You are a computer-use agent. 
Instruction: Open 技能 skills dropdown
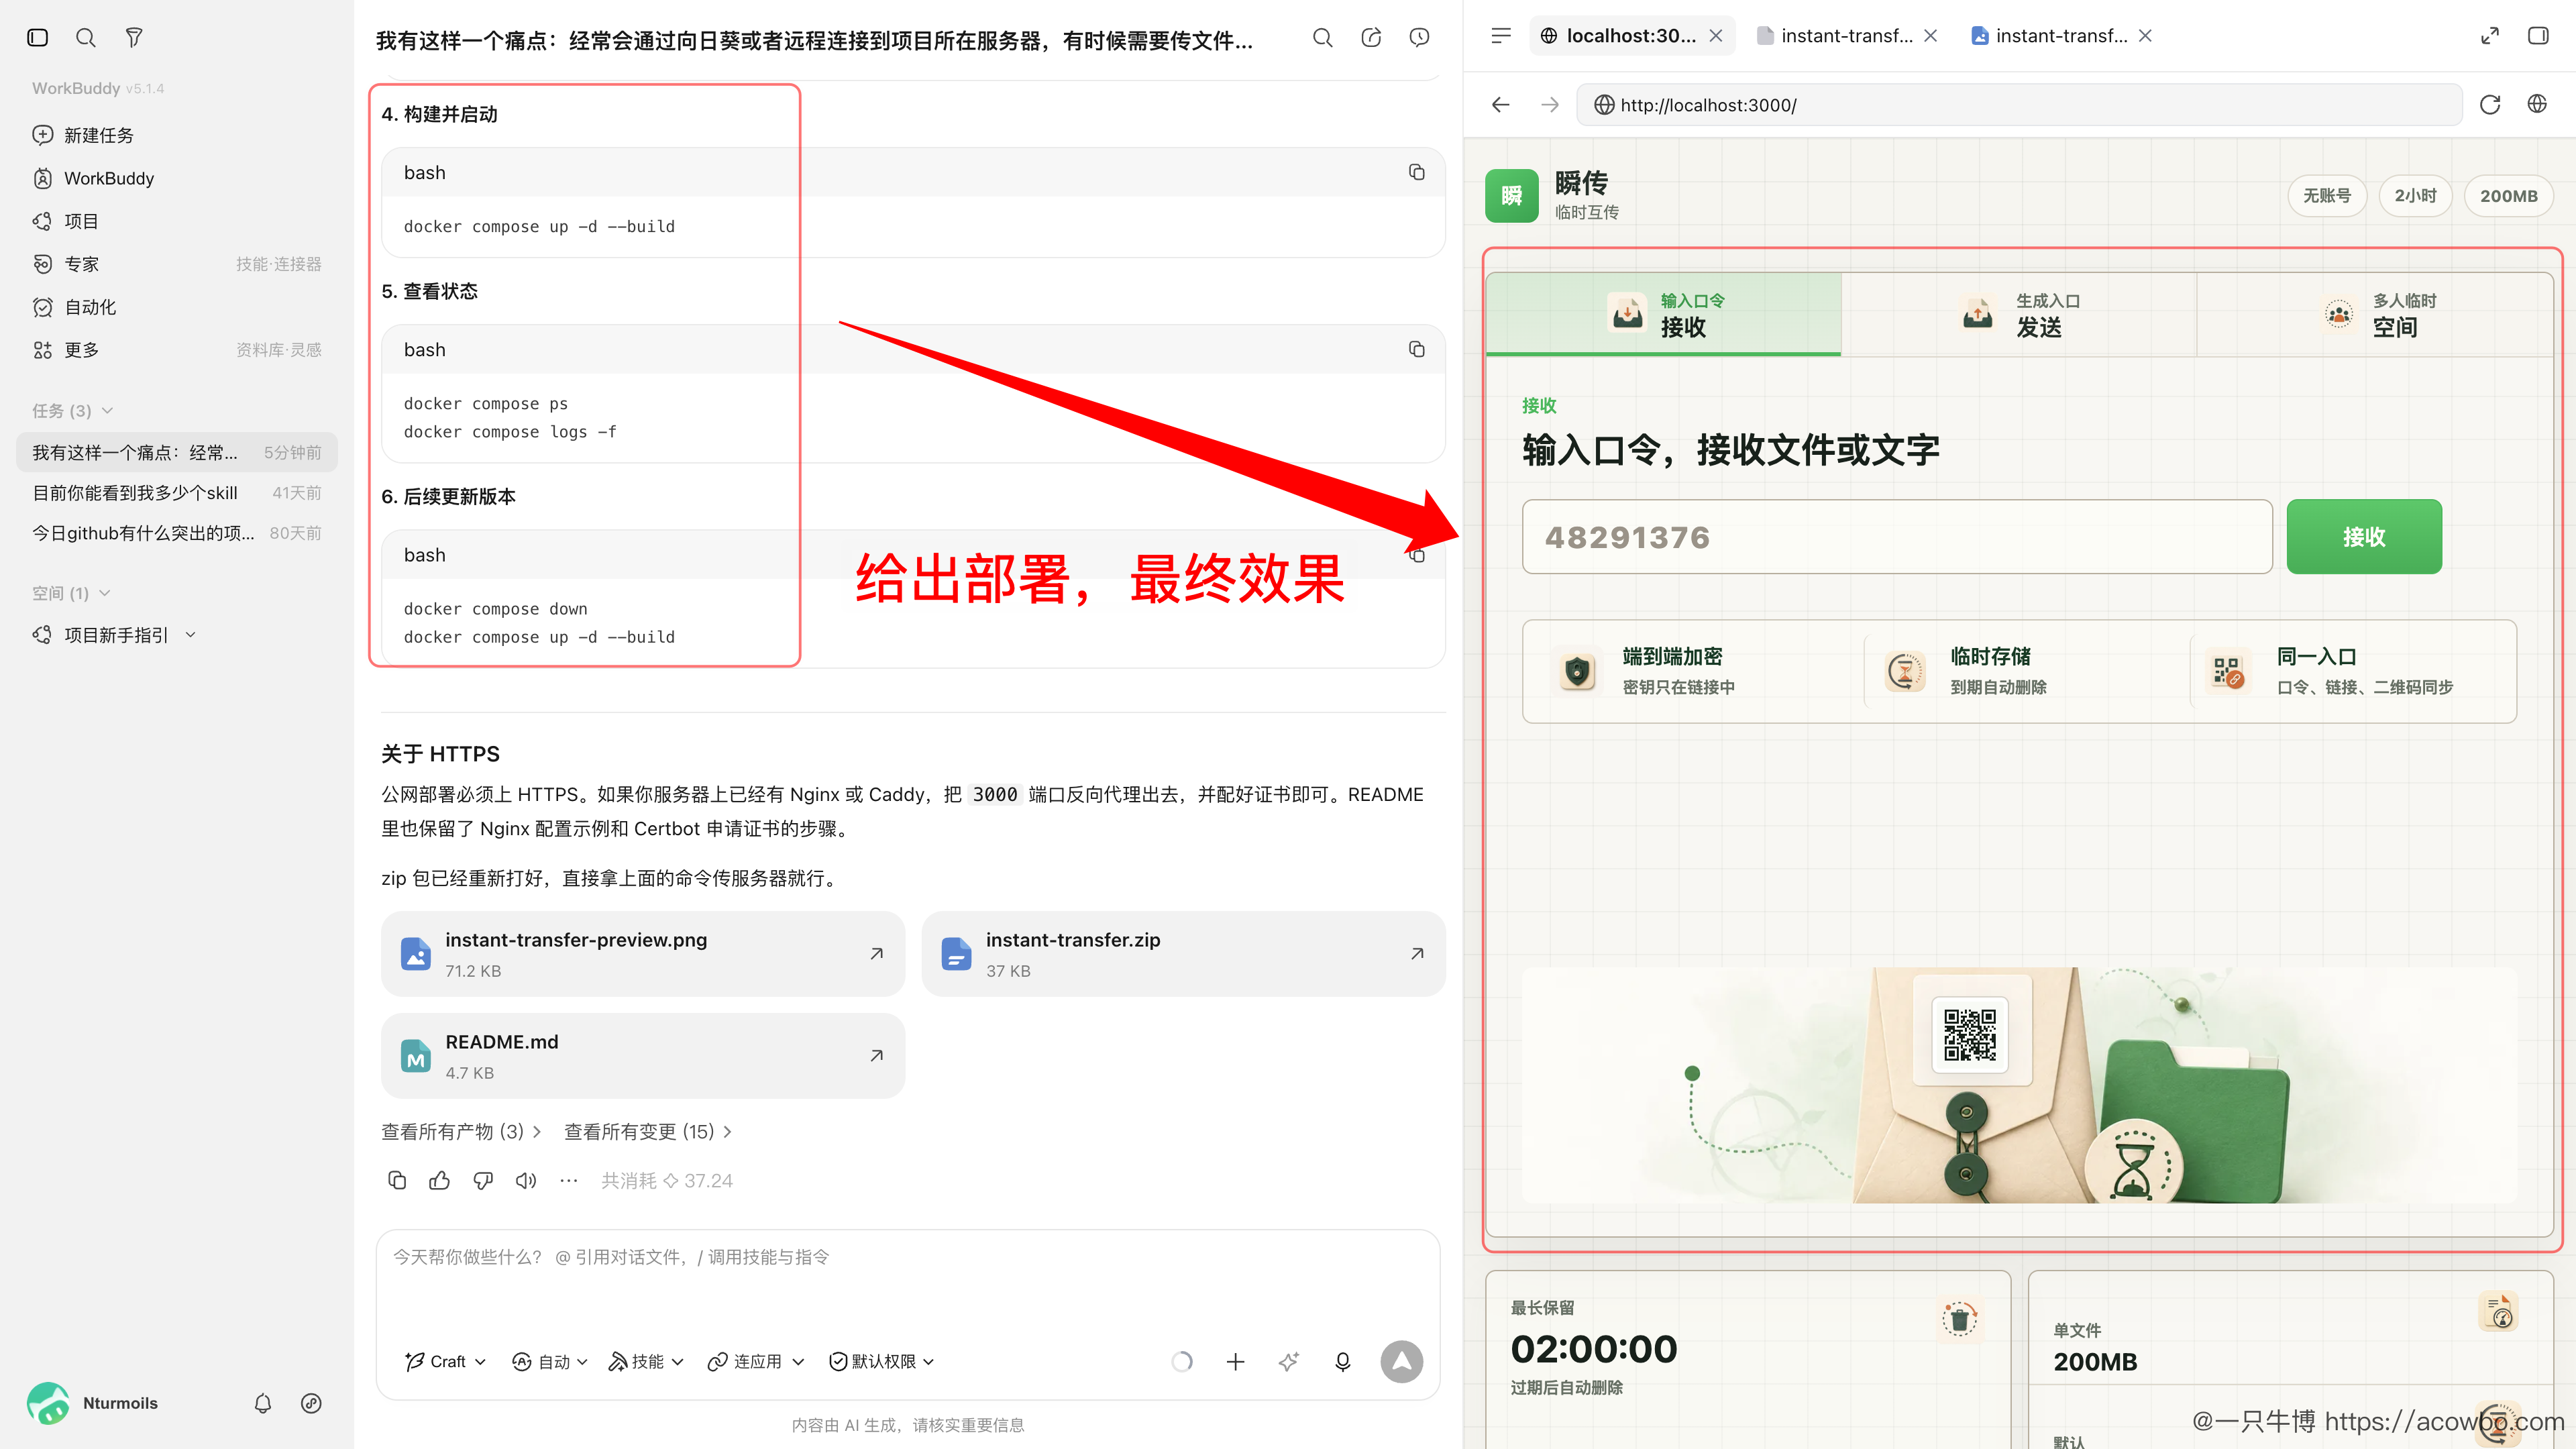(646, 1361)
